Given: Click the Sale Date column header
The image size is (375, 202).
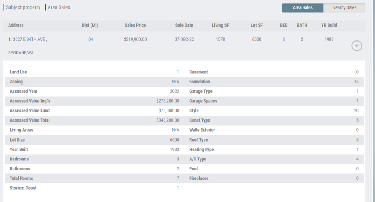Looking at the screenshot, I should pos(184,25).
